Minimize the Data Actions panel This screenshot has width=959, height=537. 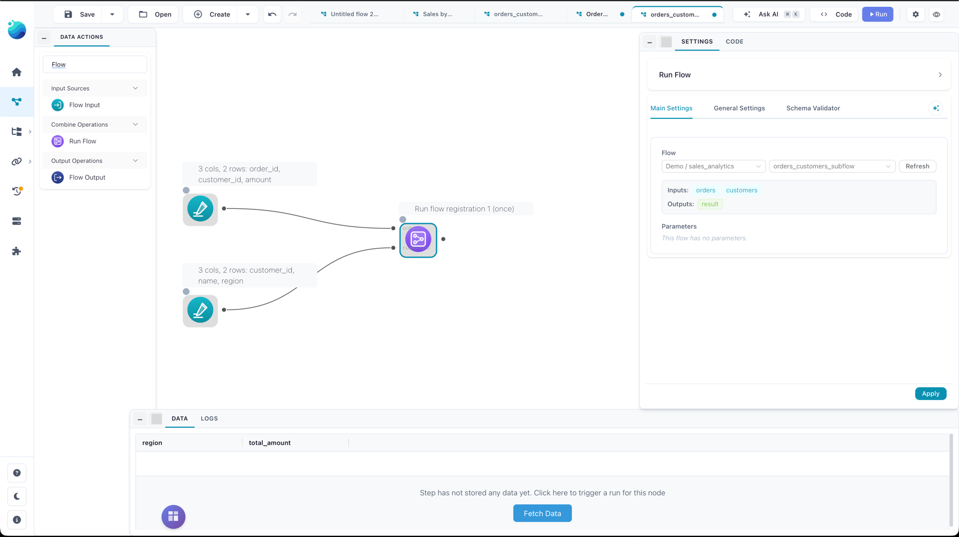point(44,37)
